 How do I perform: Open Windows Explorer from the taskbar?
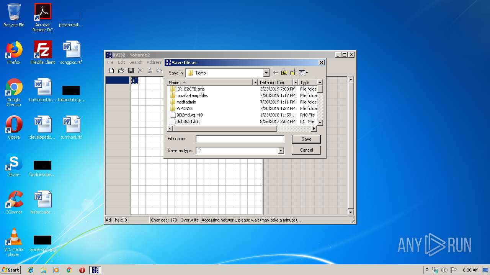(43, 270)
